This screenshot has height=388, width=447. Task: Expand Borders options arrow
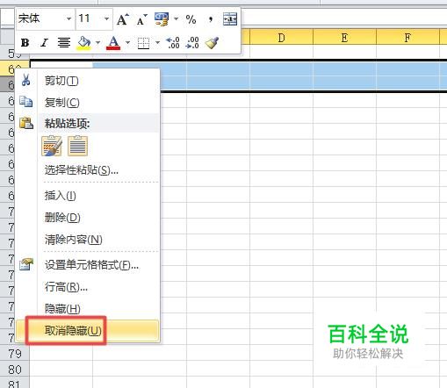coord(157,43)
